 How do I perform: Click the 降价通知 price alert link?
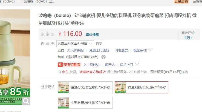click(x=92, y=35)
